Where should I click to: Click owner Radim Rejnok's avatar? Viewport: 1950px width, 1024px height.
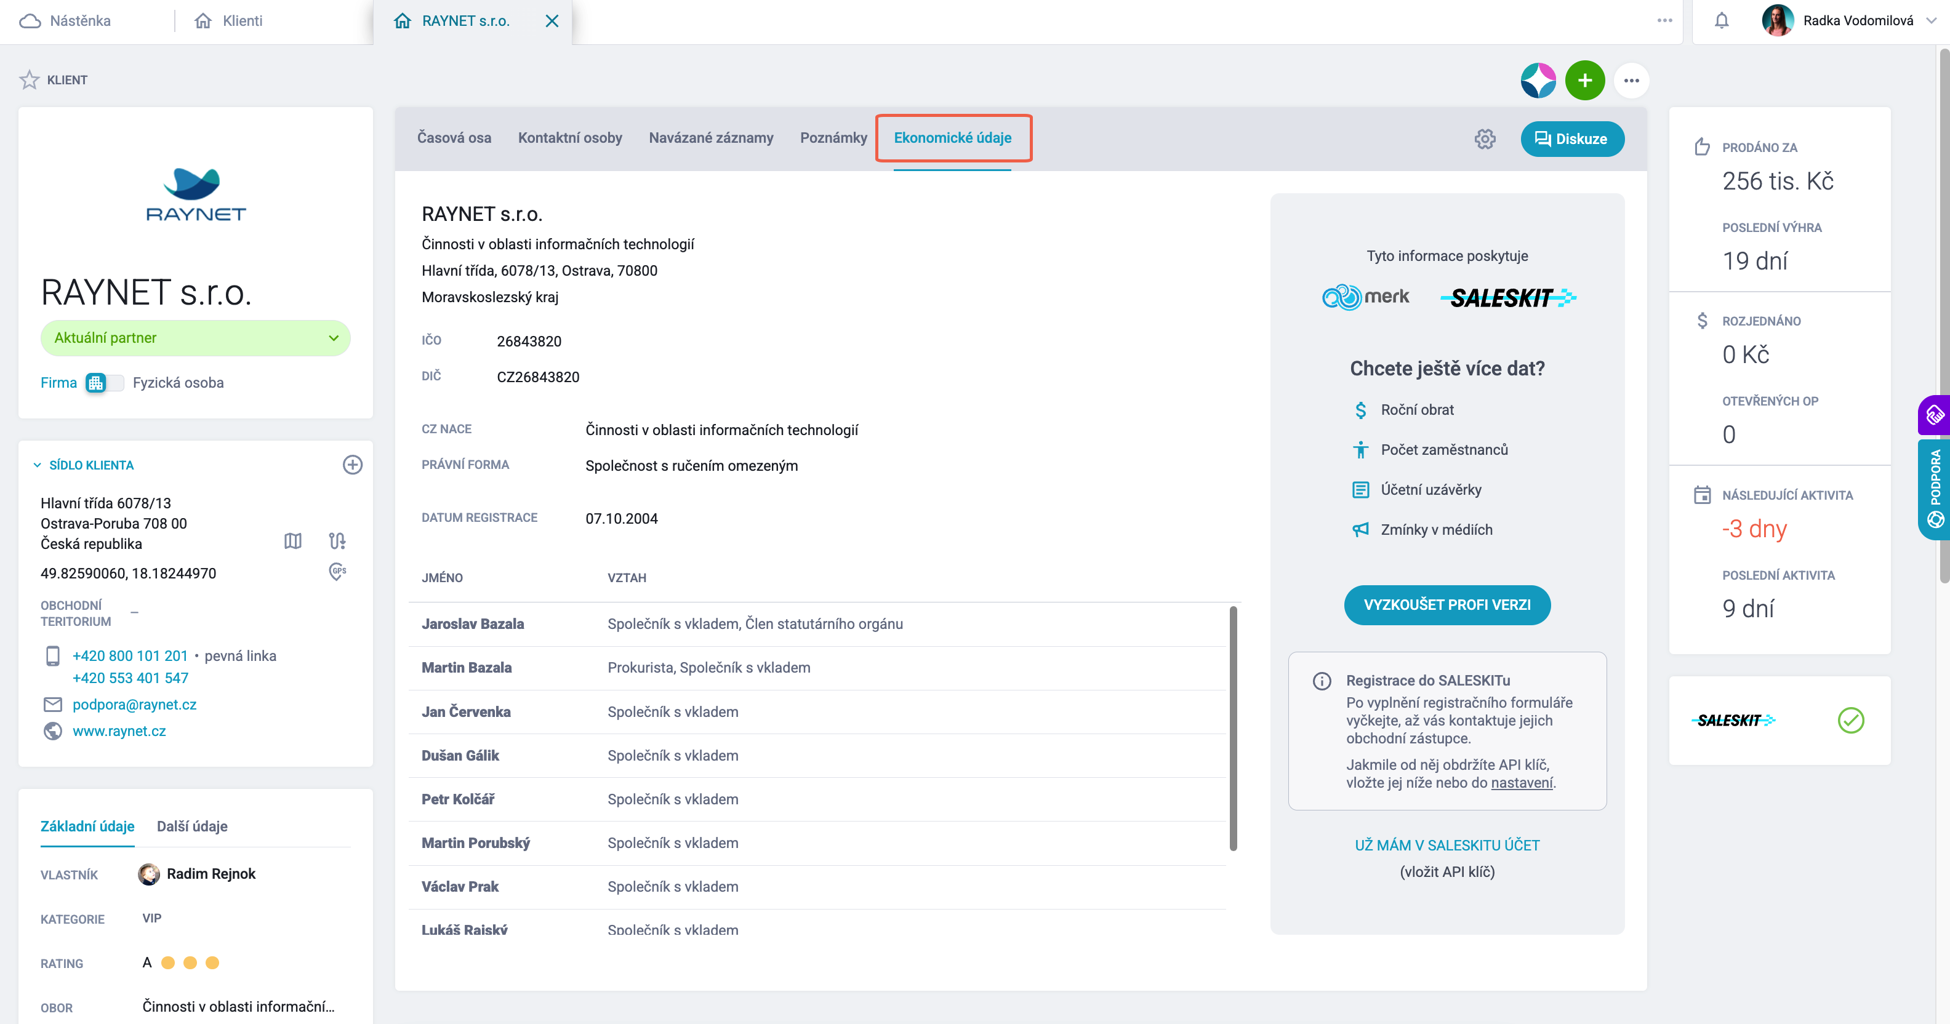149,874
